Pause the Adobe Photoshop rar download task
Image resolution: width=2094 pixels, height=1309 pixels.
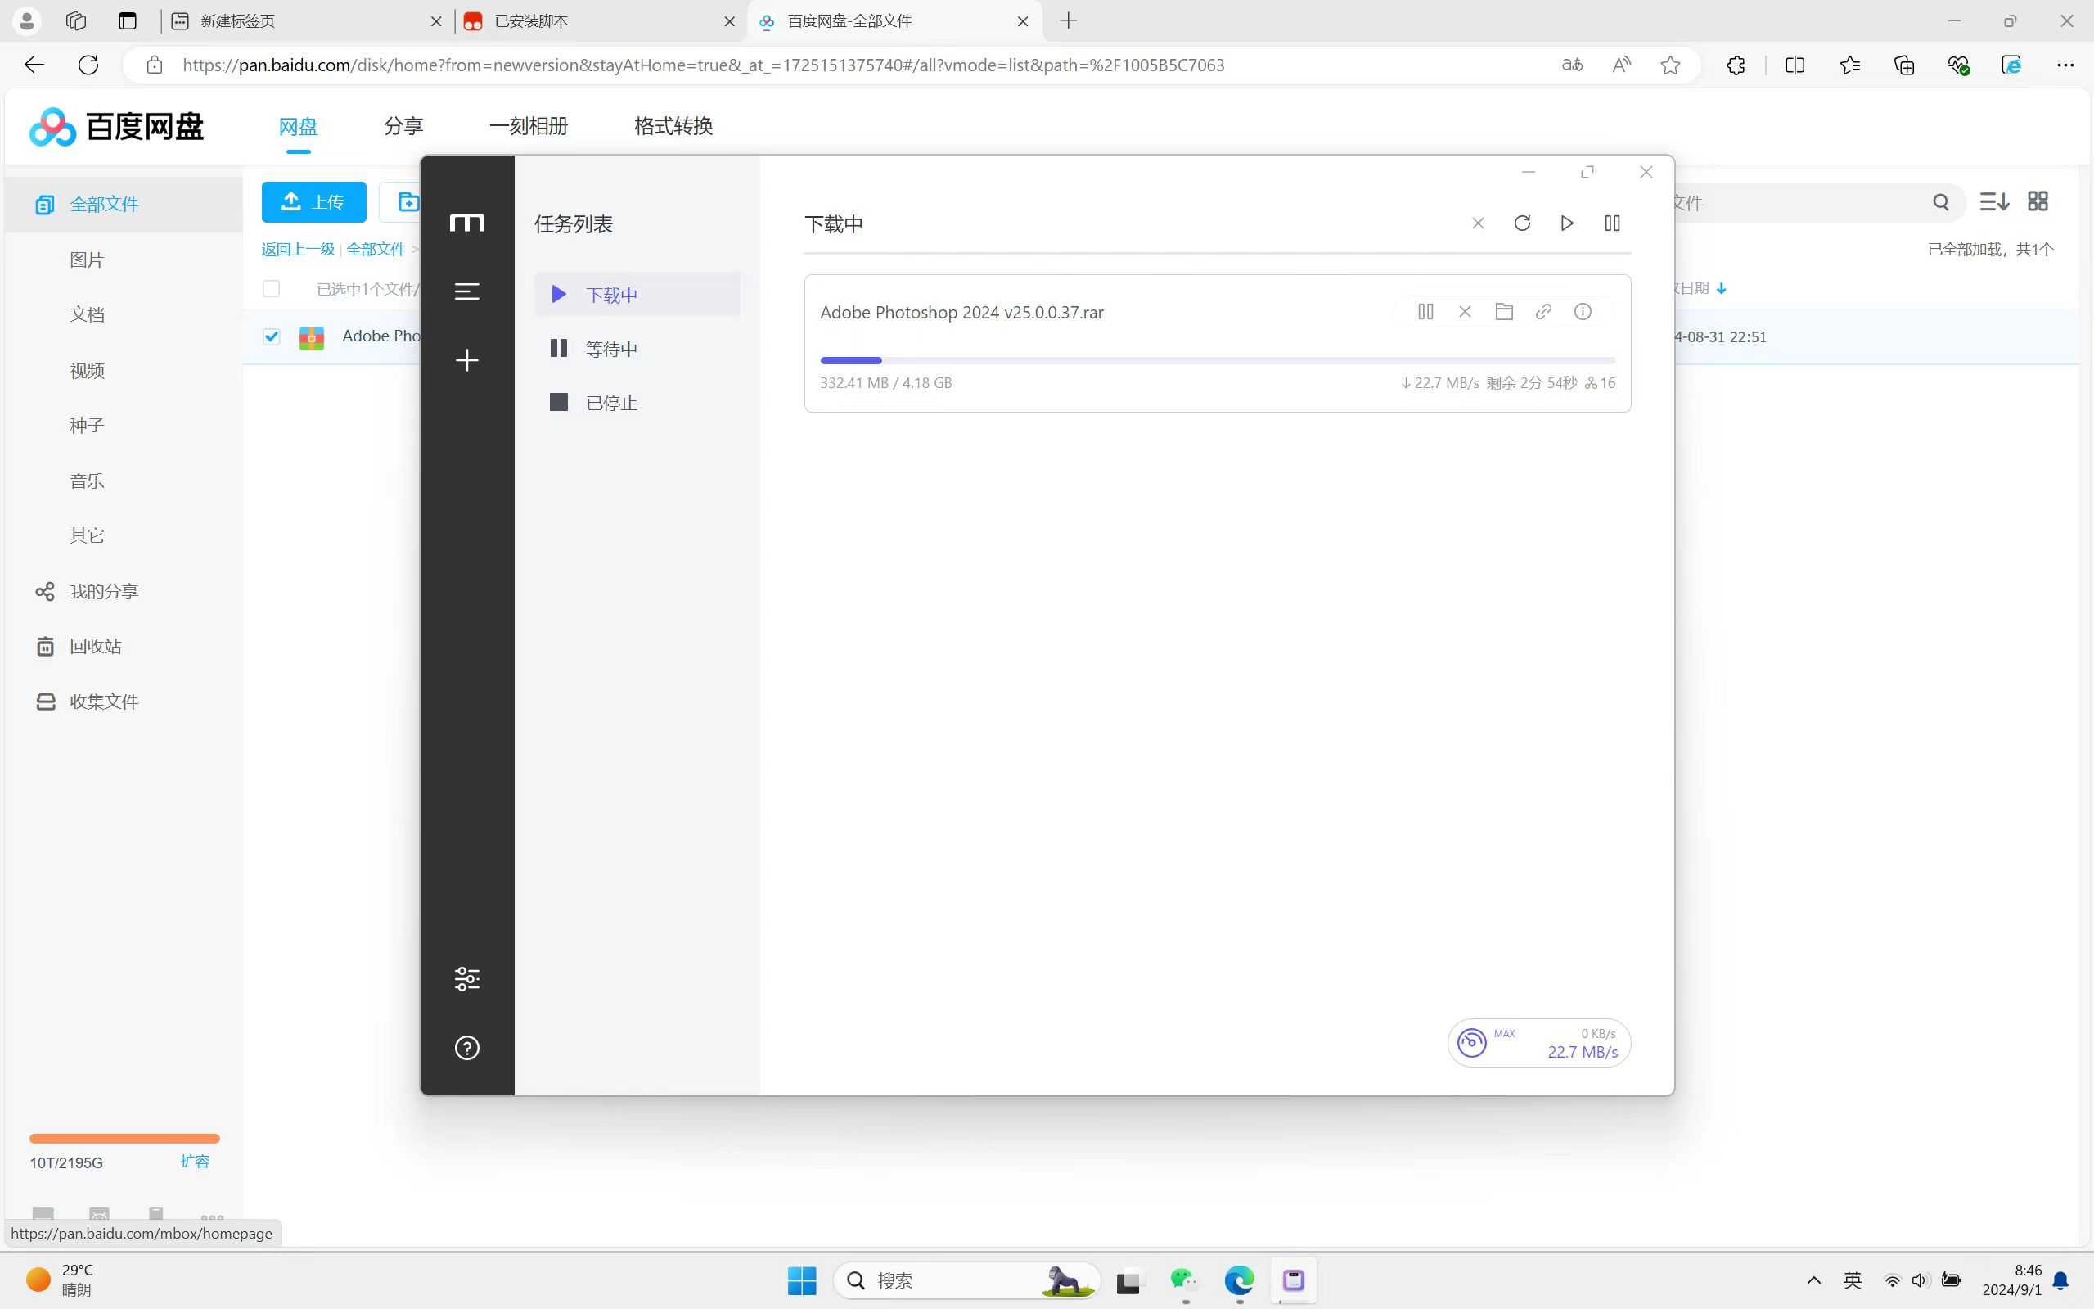pos(1425,312)
